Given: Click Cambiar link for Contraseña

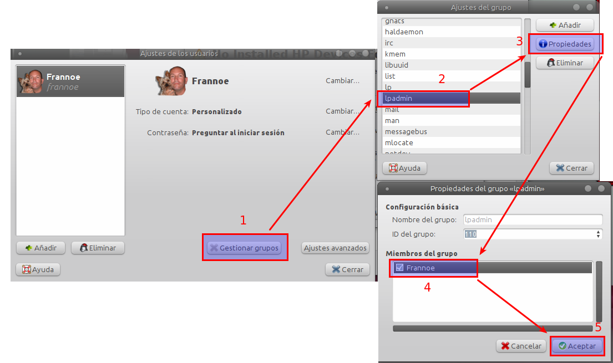Looking at the screenshot, I should point(342,132).
